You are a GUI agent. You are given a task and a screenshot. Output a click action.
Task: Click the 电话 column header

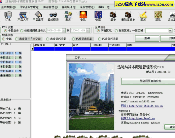[x=81, y=45]
